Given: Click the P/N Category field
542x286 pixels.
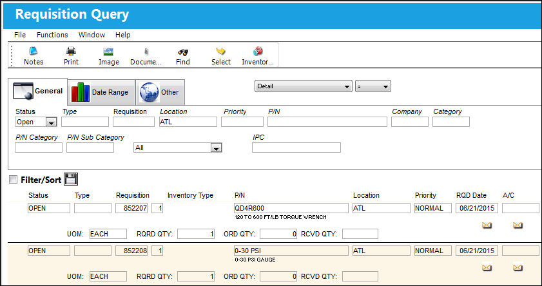Looking at the screenshot, I should [x=39, y=148].
